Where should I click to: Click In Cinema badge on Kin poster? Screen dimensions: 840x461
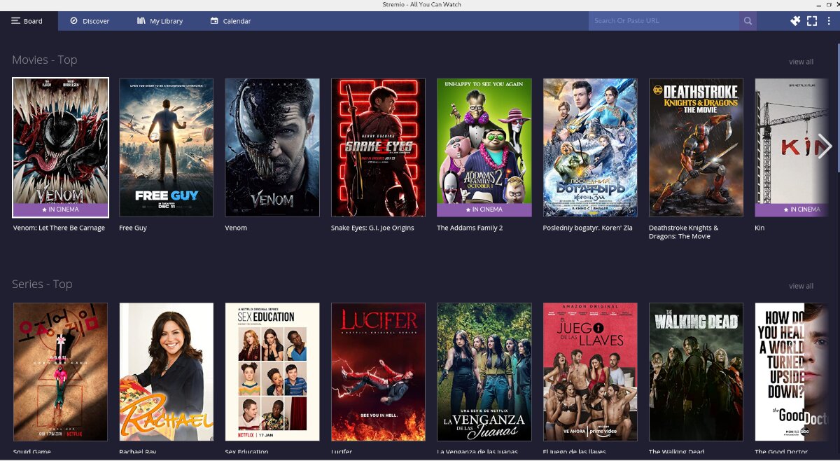coord(791,209)
